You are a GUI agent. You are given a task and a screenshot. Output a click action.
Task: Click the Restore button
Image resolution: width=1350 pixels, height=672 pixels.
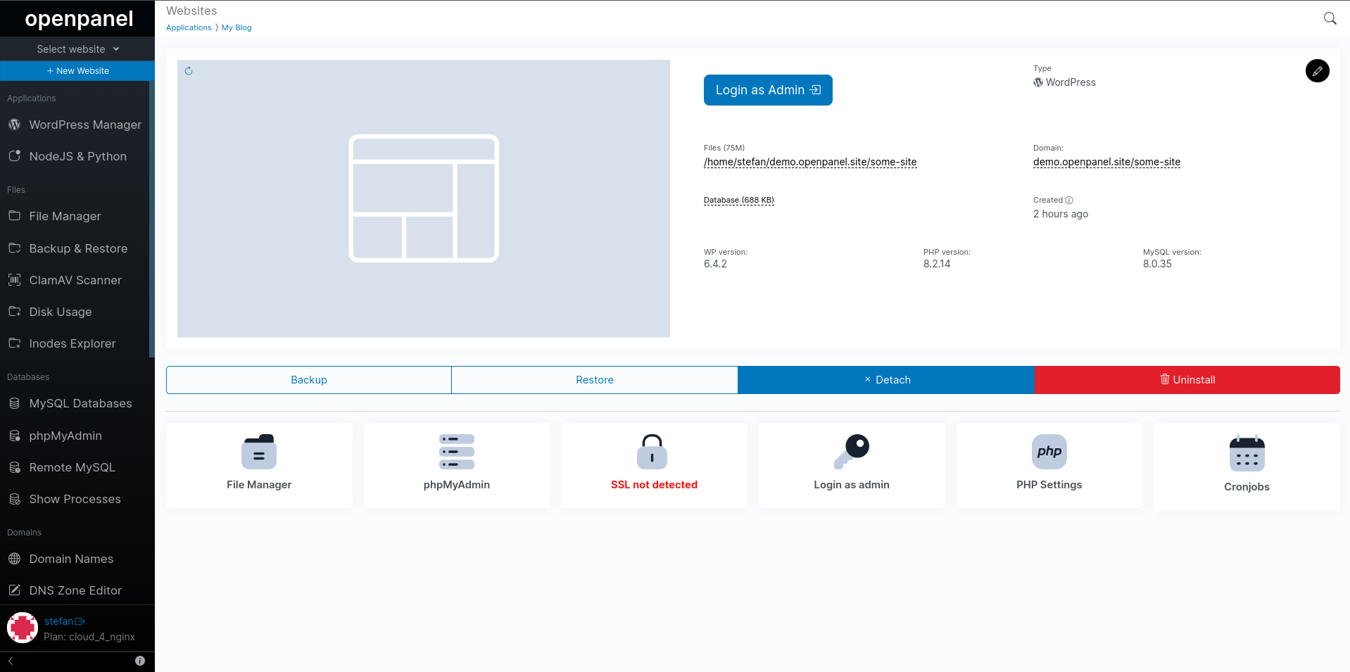click(x=595, y=380)
